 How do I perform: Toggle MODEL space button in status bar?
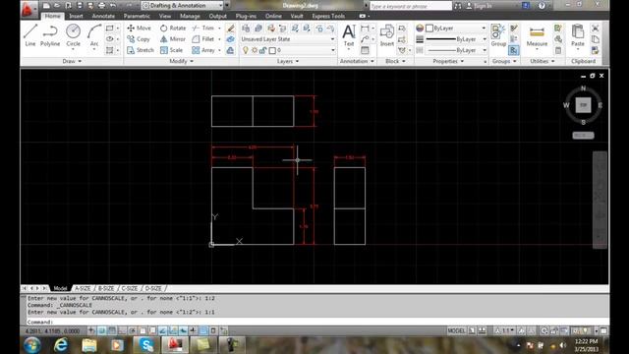pos(456,330)
